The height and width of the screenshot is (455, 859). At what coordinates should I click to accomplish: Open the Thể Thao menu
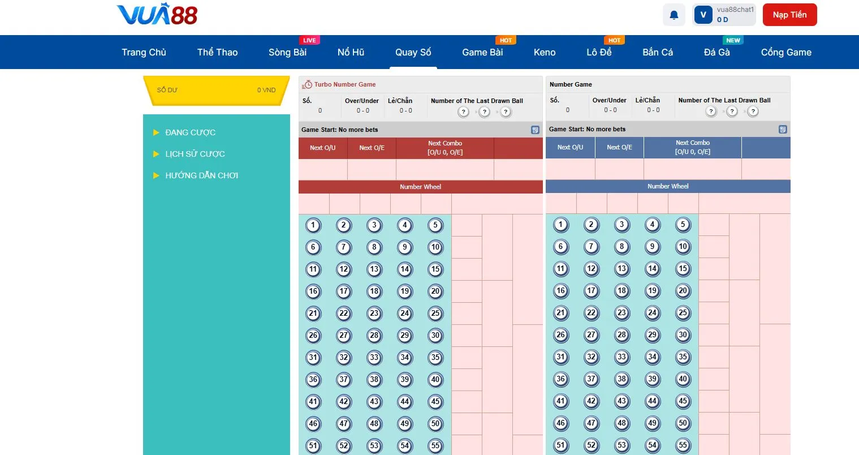[217, 52]
